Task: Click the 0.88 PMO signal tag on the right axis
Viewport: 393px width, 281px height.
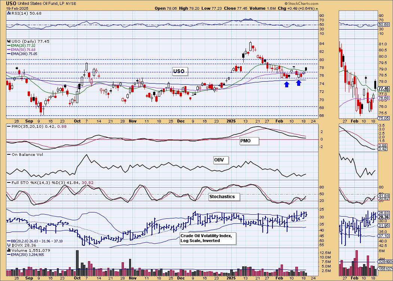Action: (383, 145)
